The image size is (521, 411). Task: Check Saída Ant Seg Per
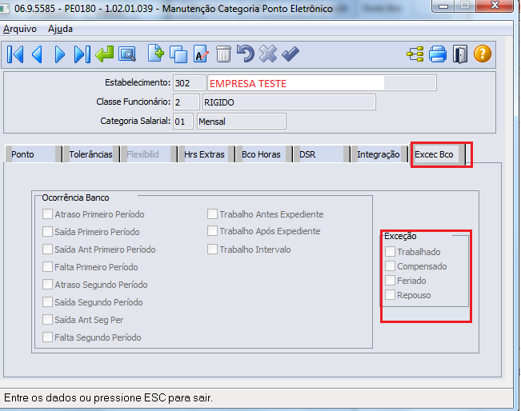pos(47,319)
